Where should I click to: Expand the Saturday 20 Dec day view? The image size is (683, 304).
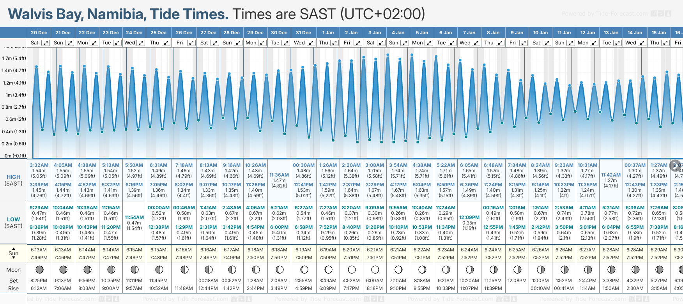[x=46, y=43]
